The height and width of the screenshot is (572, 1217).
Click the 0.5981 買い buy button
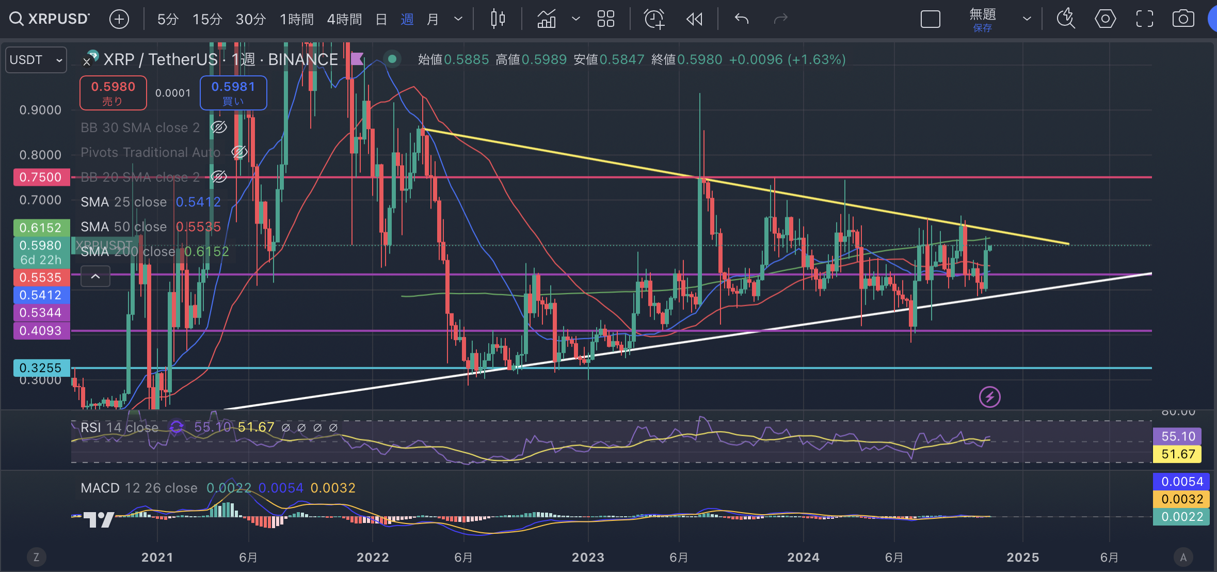(233, 93)
